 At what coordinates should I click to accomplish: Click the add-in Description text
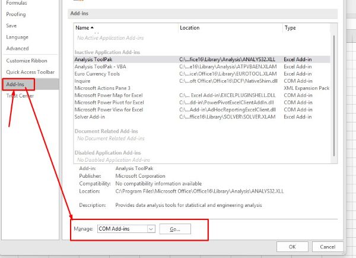pos(189,205)
